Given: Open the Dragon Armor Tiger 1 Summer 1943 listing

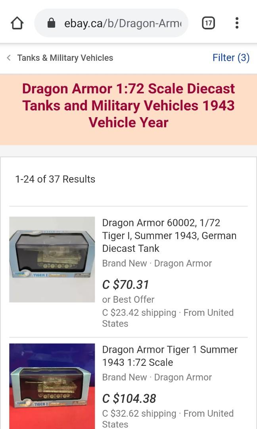Looking at the screenshot, I should pyautogui.click(x=170, y=356).
